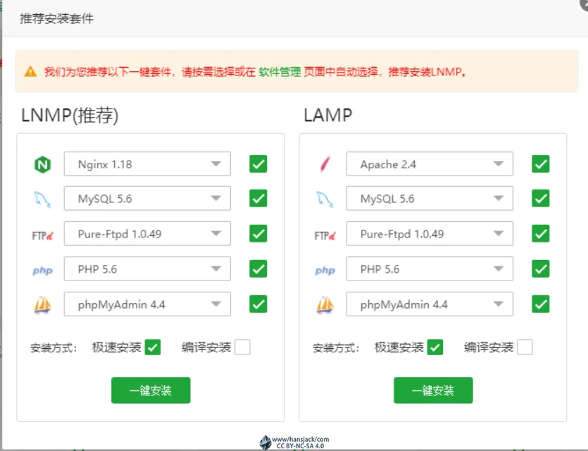Open phpMyAdmin 4.4 dropdown in LNMP
The height and width of the screenshot is (451, 588).
(147, 304)
